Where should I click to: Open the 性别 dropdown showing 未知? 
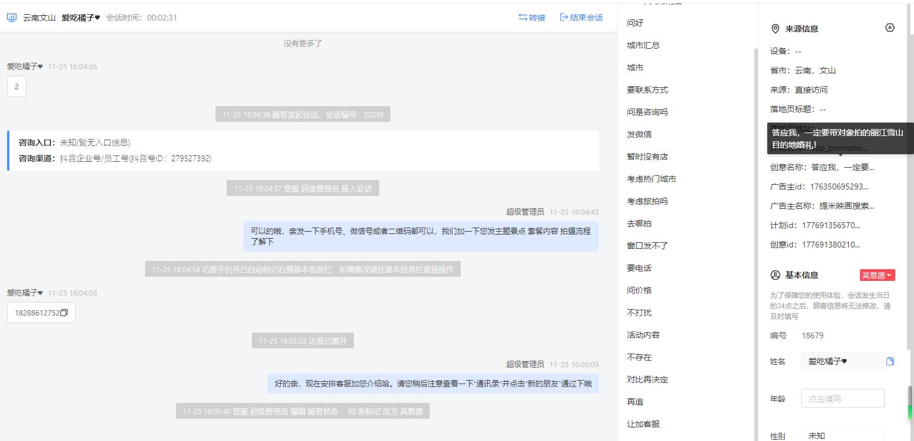(842, 435)
